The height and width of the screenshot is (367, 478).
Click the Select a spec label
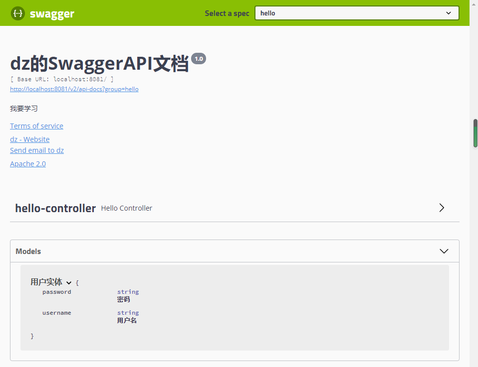(x=227, y=13)
